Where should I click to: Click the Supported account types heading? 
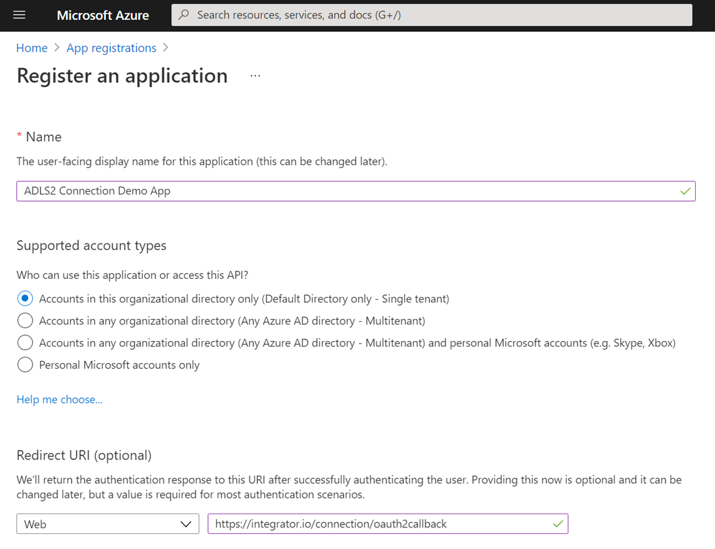[x=91, y=246]
